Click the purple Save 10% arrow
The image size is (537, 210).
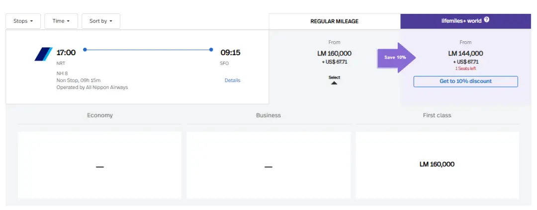[x=396, y=57]
